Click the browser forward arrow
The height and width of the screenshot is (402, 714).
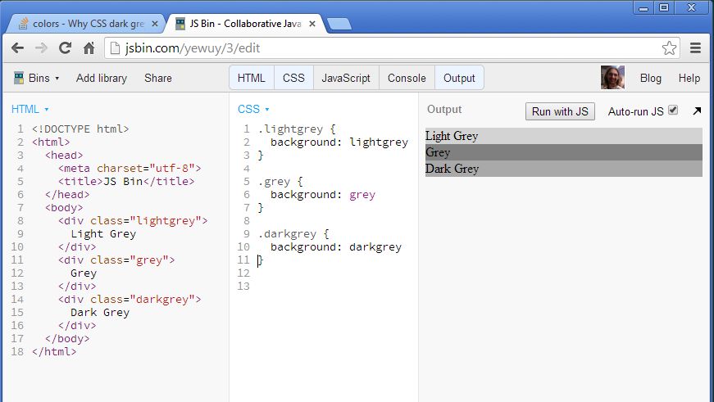pyautogui.click(x=42, y=47)
